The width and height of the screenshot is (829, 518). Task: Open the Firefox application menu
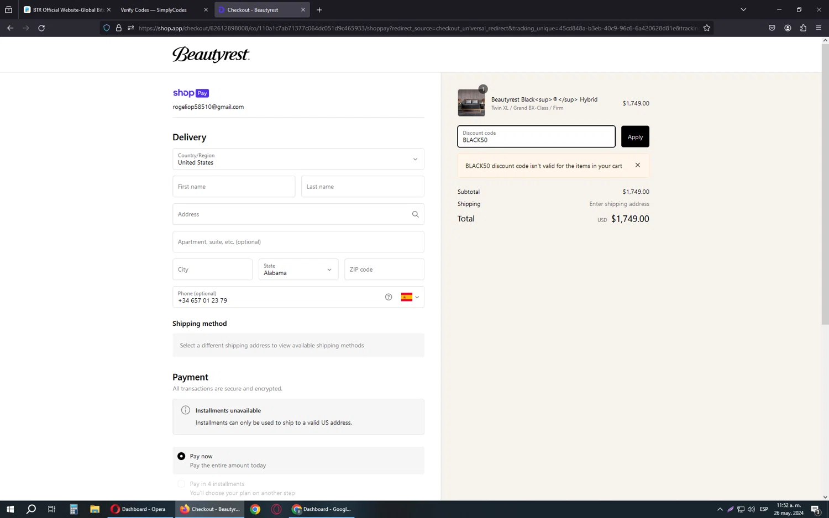tap(818, 28)
